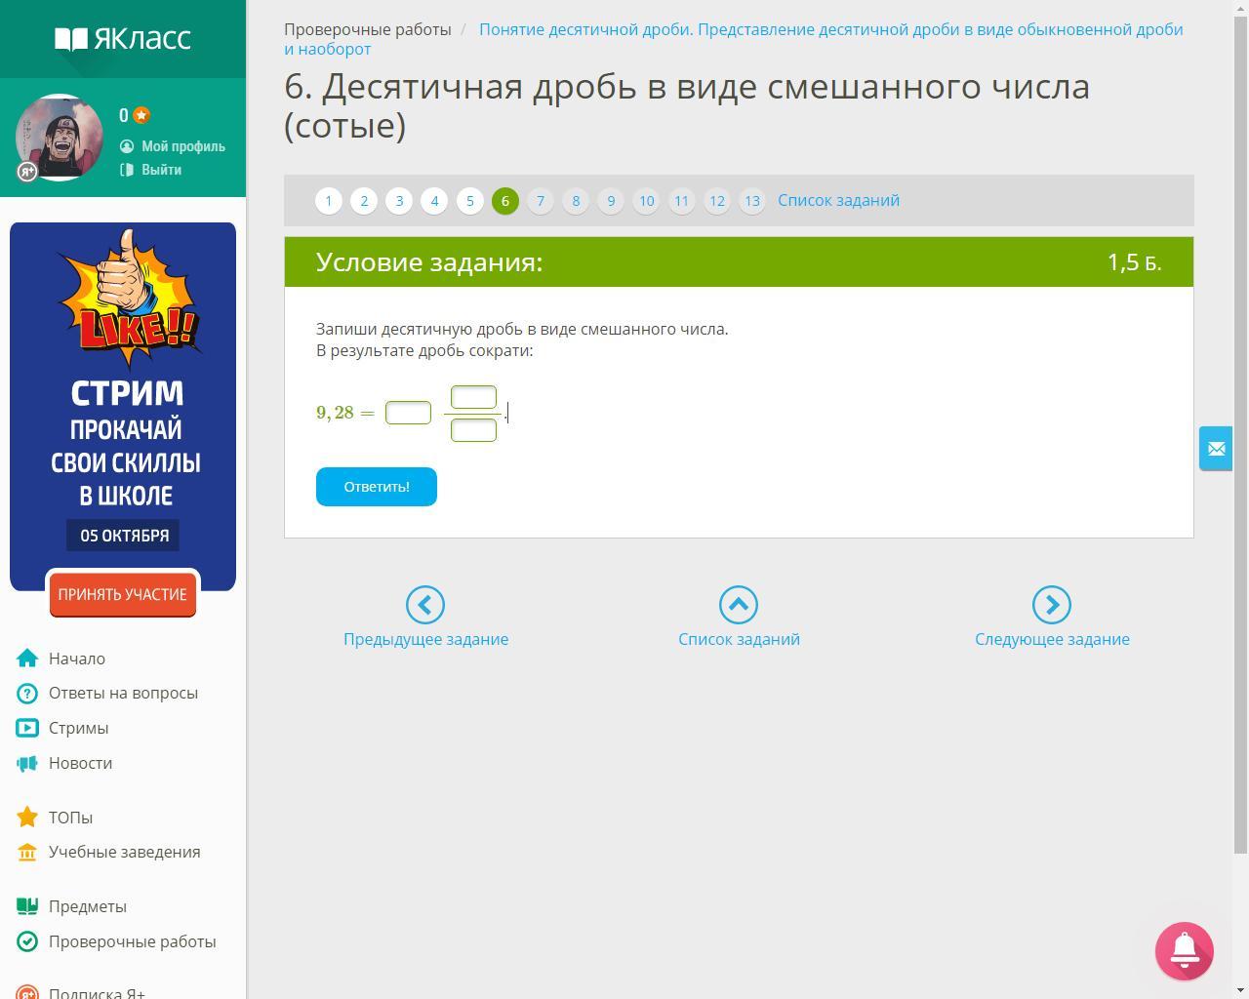Click the ЯКласс logo
The height and width of the screenshot is (999, 1249).
tap(123, 39)
